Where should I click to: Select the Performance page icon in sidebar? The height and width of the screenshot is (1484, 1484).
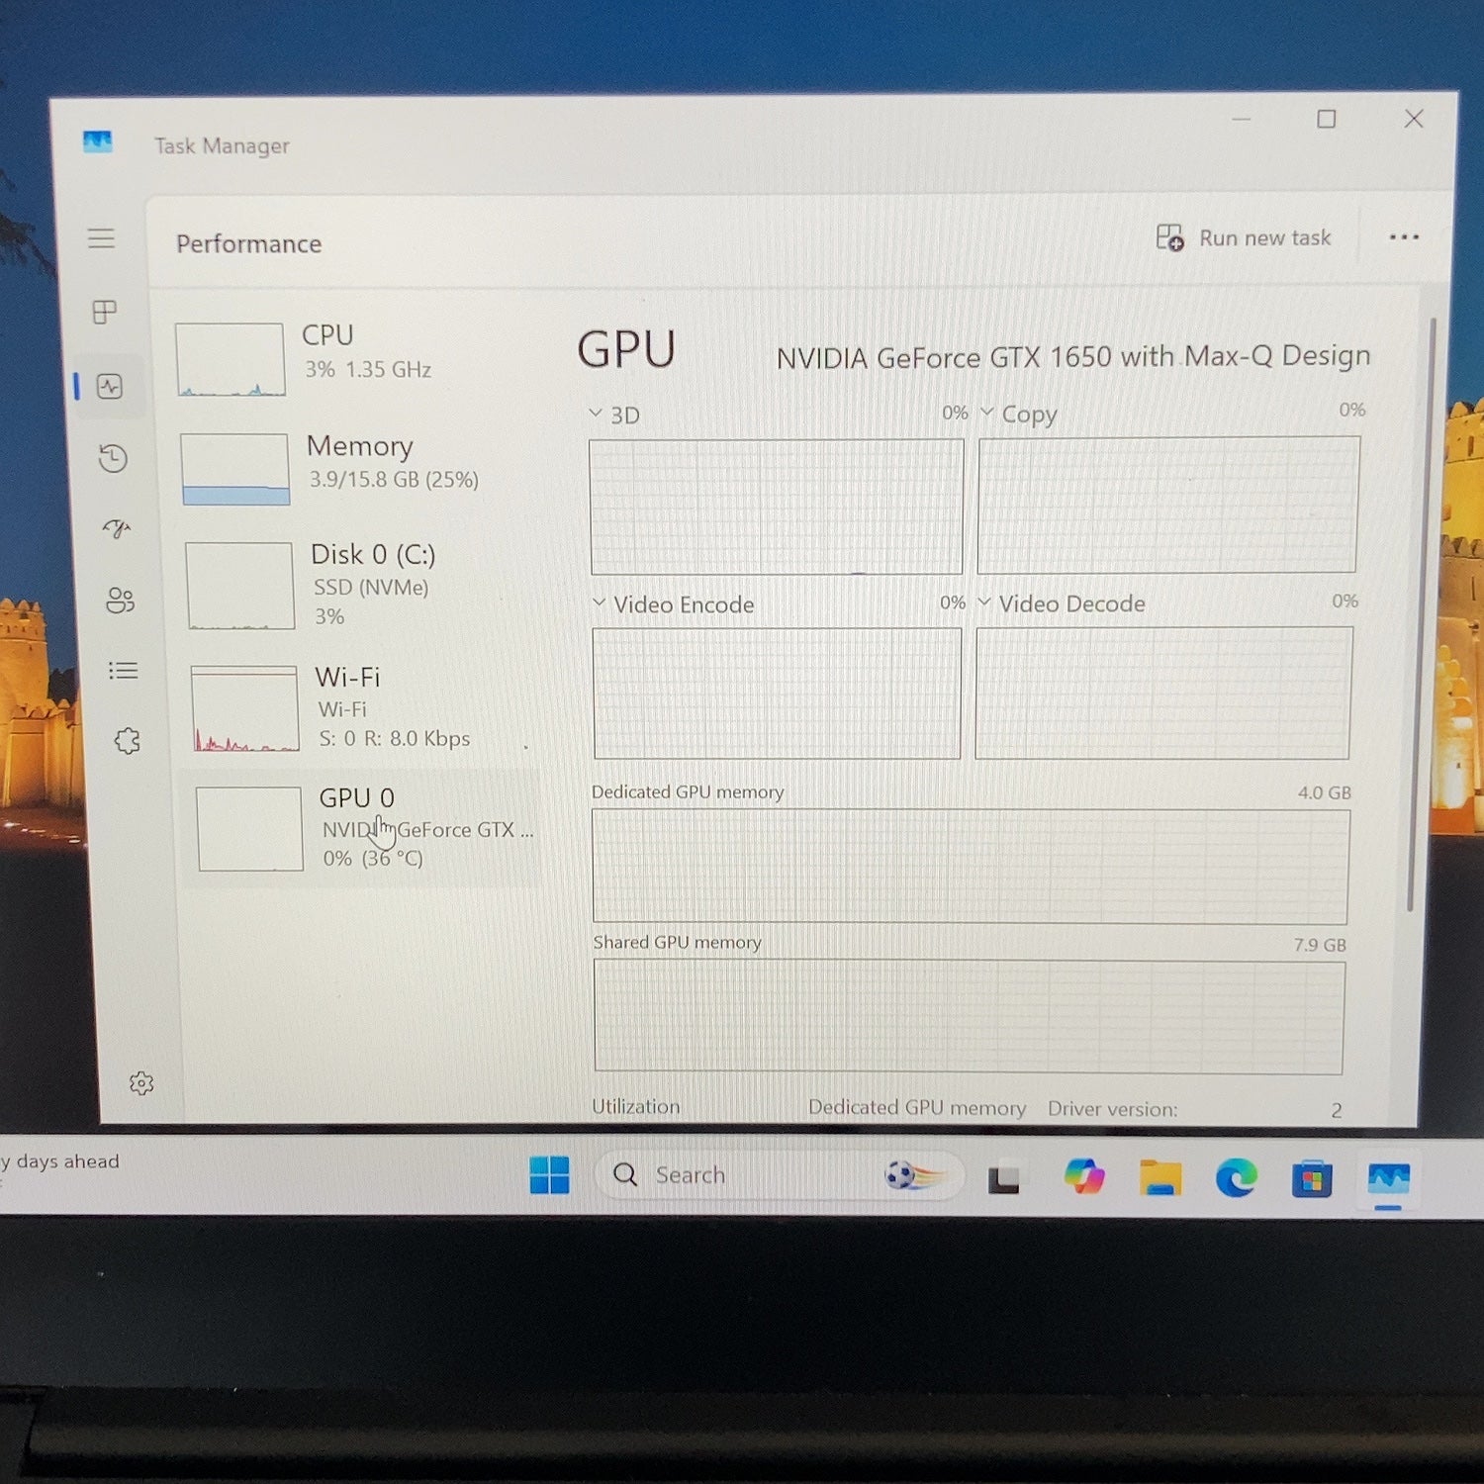[x=110, y=386]
